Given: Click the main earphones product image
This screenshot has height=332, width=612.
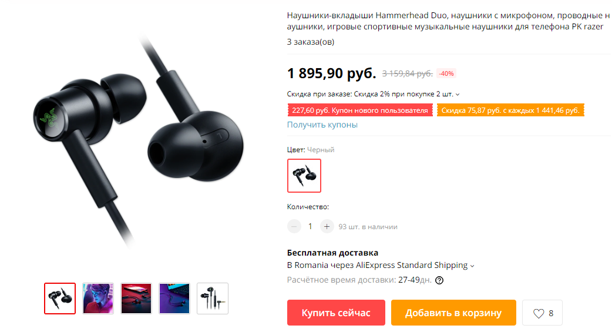Looking at the screenshot, I should click(x=138, y=140).
